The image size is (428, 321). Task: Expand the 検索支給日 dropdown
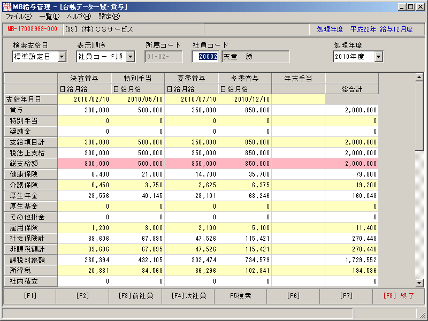coord(62,57)
